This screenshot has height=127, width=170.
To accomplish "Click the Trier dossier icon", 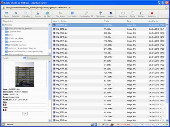I will [x=60, y=13].
